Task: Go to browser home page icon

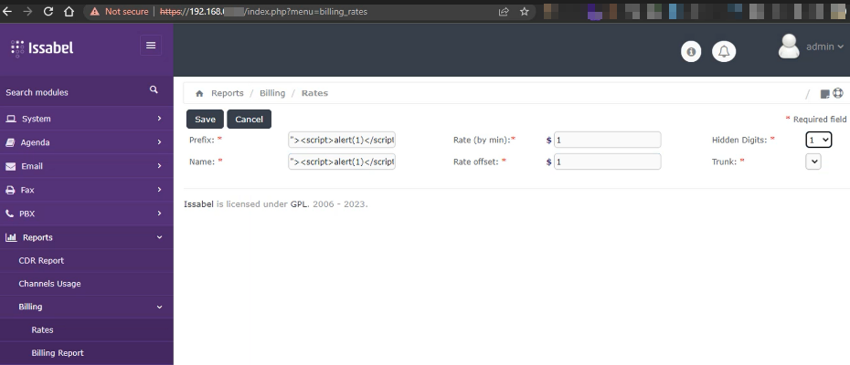Action: click(69, 11)
